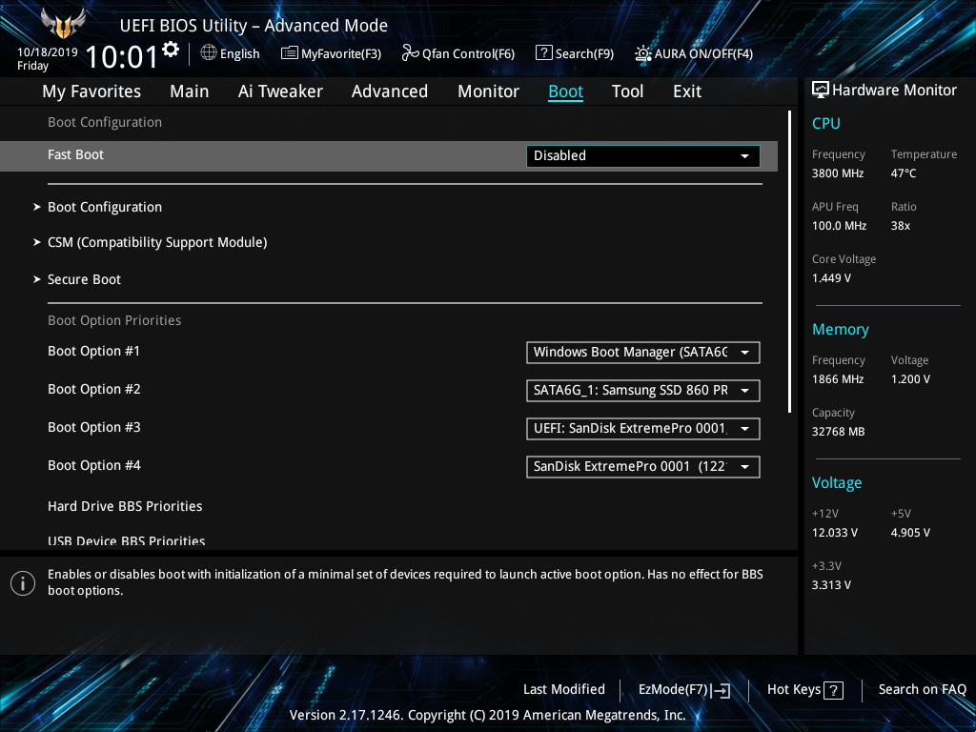
Task: Open Hot Keys help
Action: (x=804, y=690)
